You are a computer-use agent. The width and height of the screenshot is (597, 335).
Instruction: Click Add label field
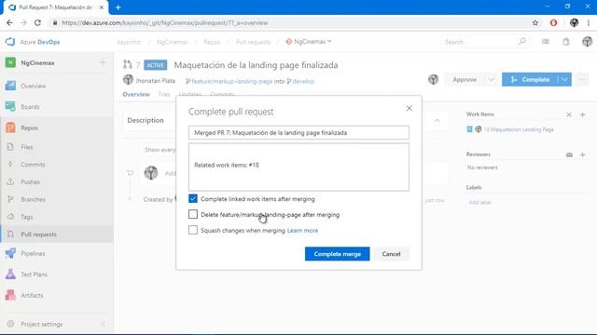pyautogui.click(x=479, y=202)
